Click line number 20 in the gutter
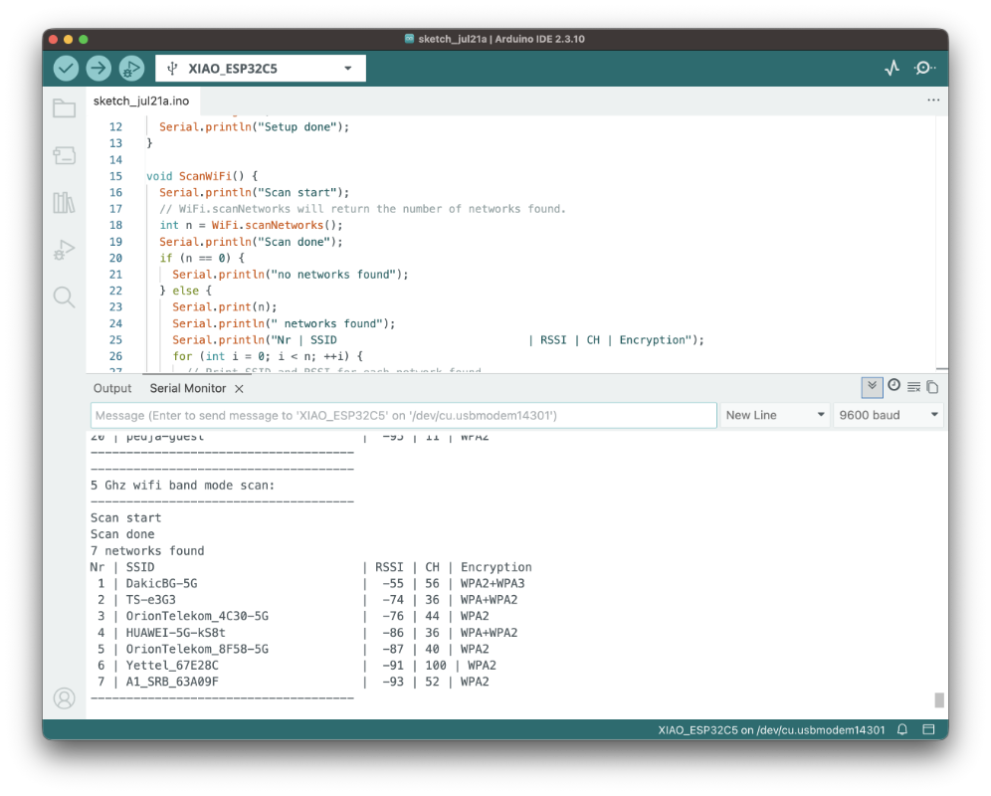This screenshot has width=991, height=796. [115, 258]
